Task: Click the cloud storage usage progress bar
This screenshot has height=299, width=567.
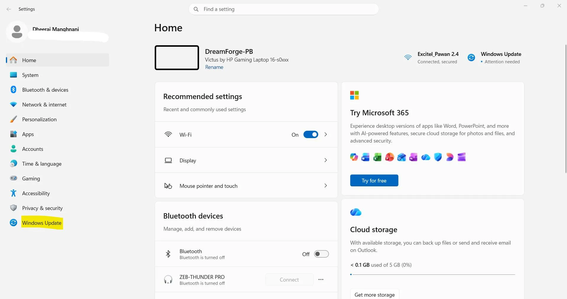Action: pyautogui.click(x=433, y=274)
